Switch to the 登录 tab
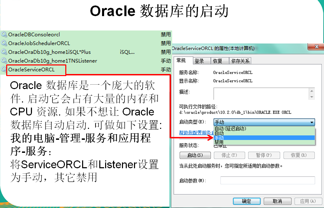 click(x=201, y=61)
